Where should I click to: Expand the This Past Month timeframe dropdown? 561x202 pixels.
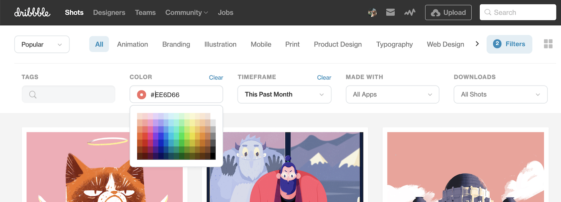284,94
